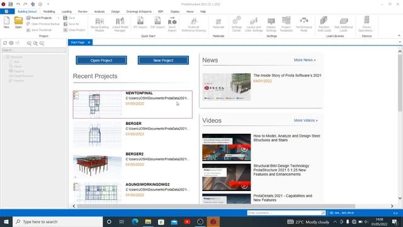
Task: Open the Materials ribbon icon
Action: pyautogui.click(x=219, y=23)
